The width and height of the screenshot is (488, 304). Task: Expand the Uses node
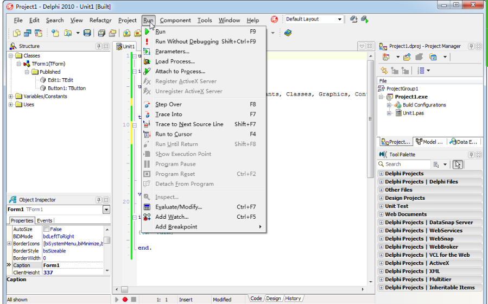[11, 105]
